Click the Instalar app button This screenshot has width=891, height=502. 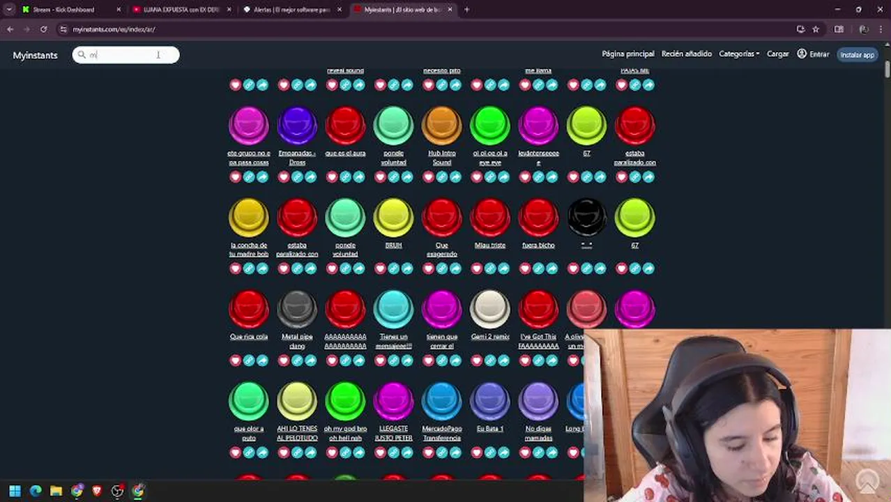coord(857,54)
